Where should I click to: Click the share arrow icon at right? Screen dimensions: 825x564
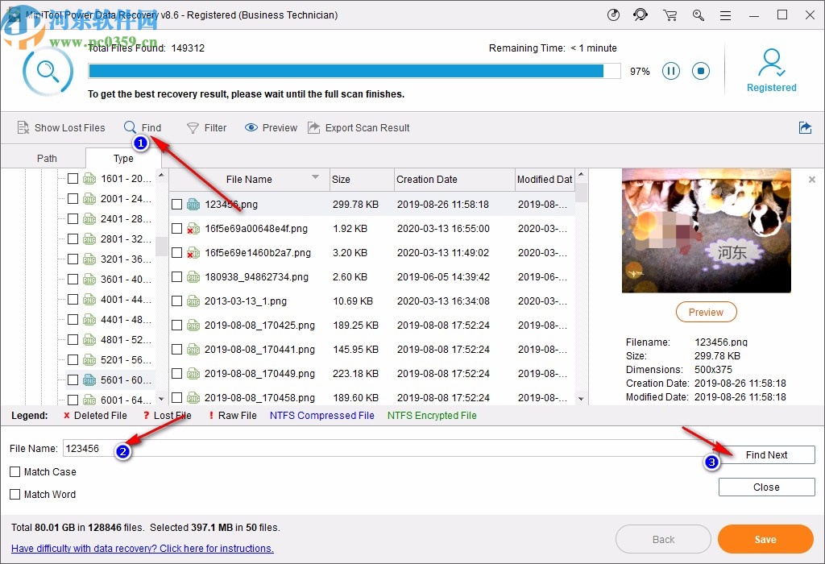(805, 127)
